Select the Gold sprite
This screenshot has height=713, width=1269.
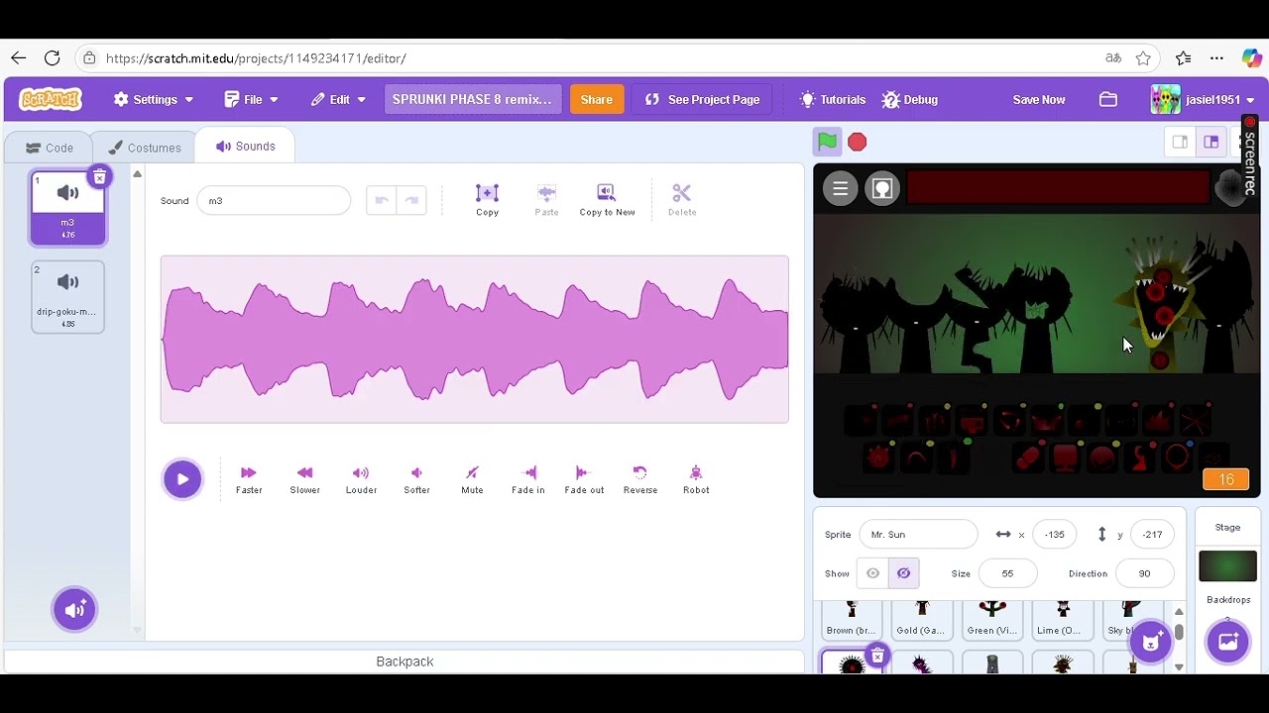tap(921, 619)
